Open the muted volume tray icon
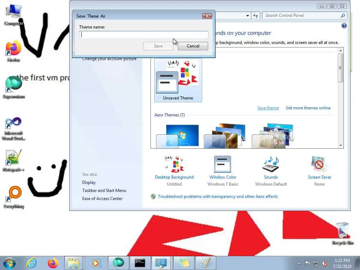Image resolution: width=360 pixels, height=270 pixels. click(x=324, y=263)
